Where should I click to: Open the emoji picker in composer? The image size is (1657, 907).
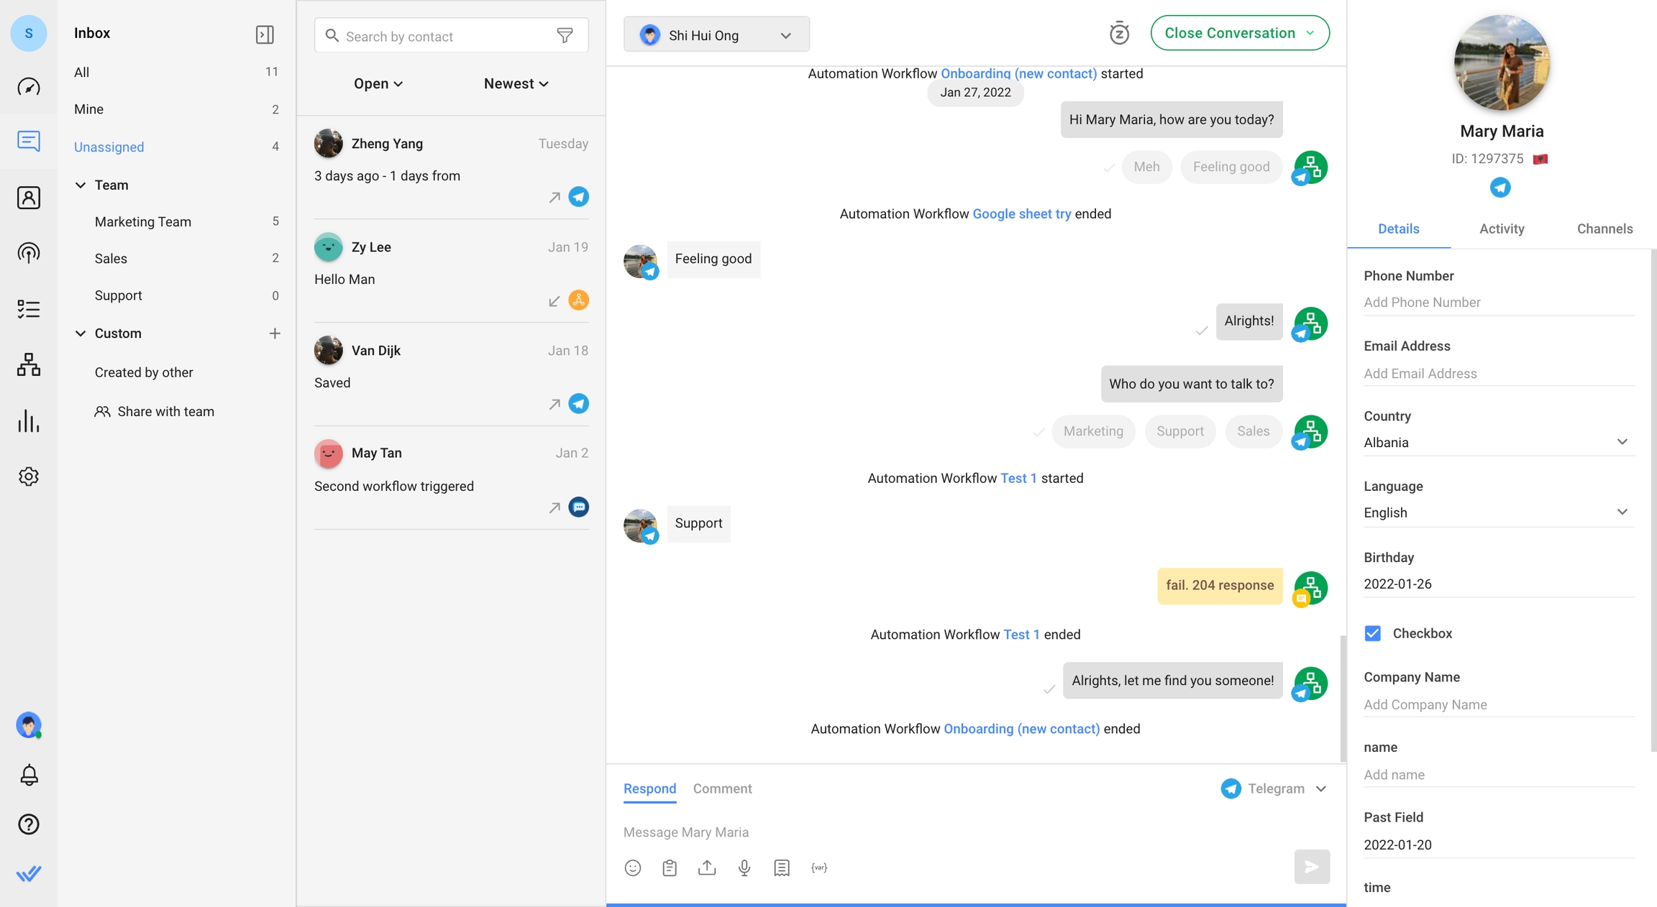[x=633, y=867]
